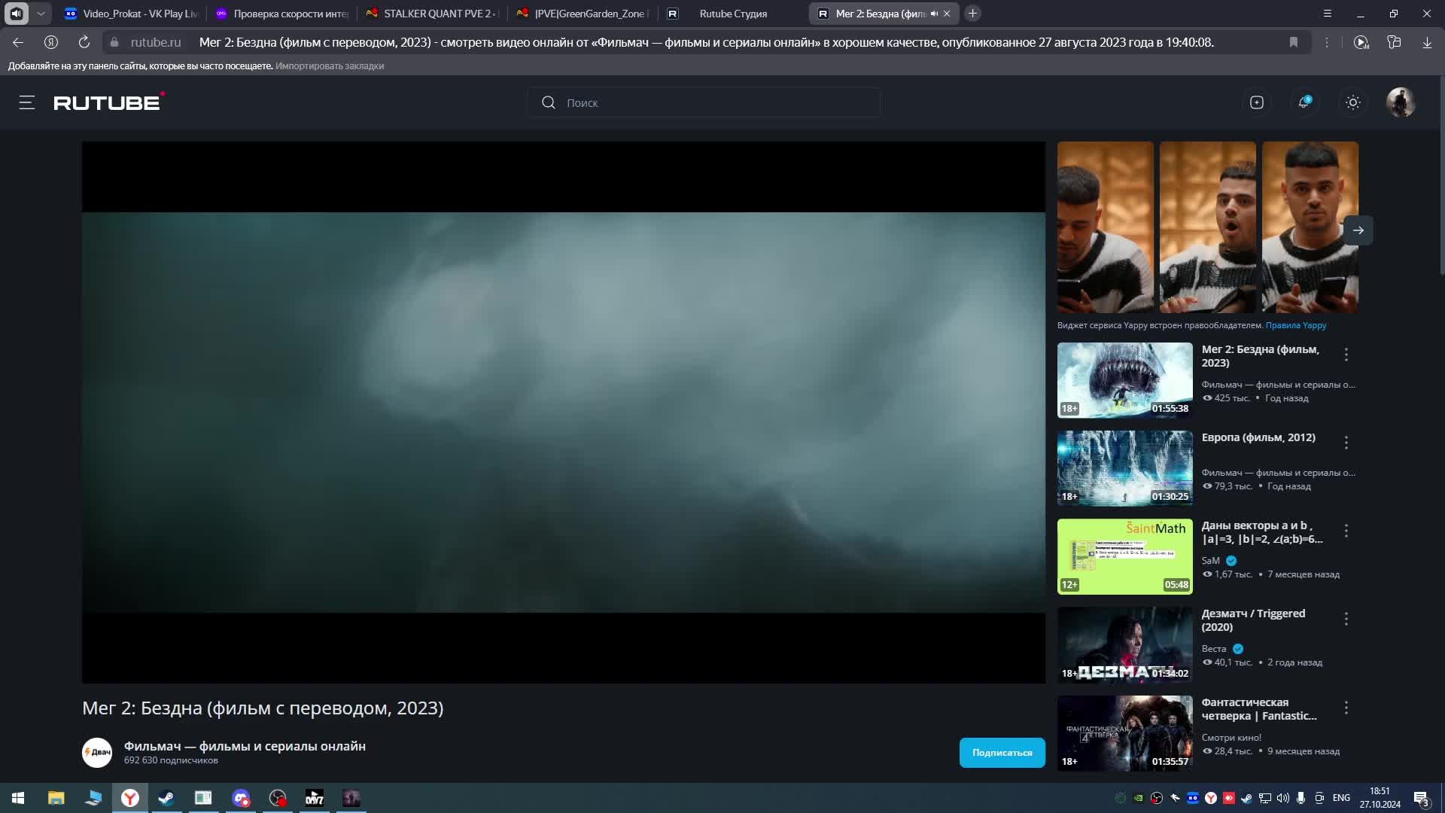Image resolution: width=1445 pixels, height=813 pixels.
Task: Open the browser downloads arrow icon
Action: [x=1427, y=42]
